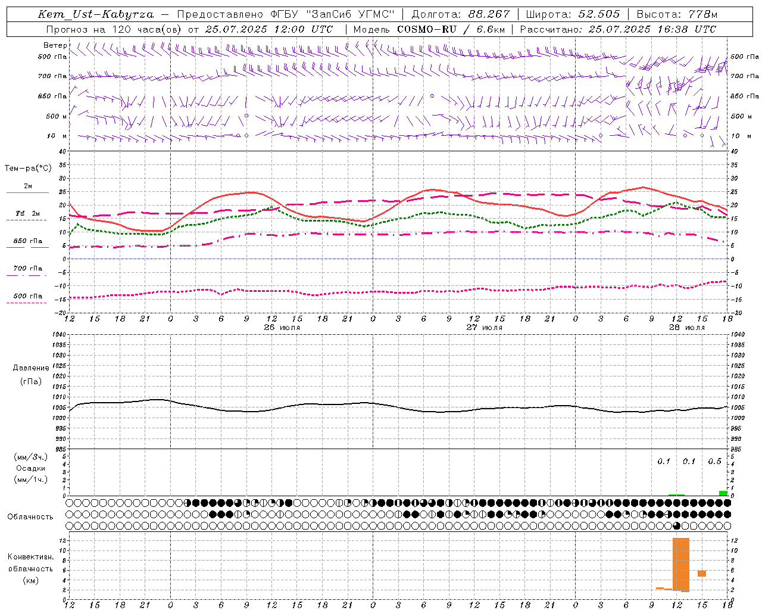
Task: Click the small orange convective bar at hour 15
Action: pos(702,574)
